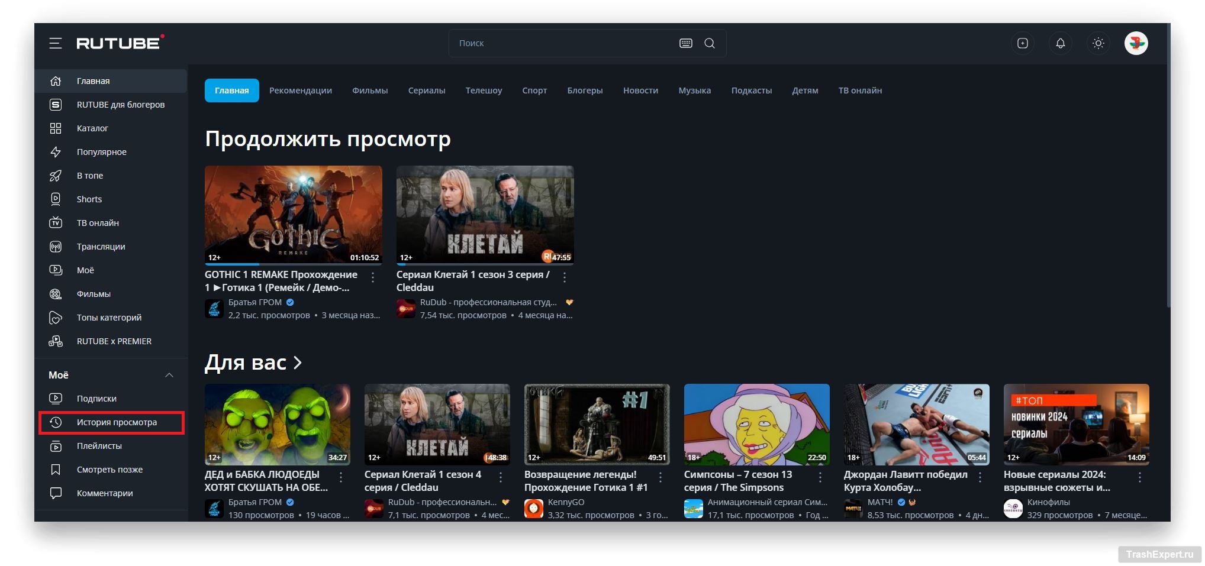Open the Клетай 1 сезон 3 серия thumbnail

pyautogui.click(x=485, y=215)
